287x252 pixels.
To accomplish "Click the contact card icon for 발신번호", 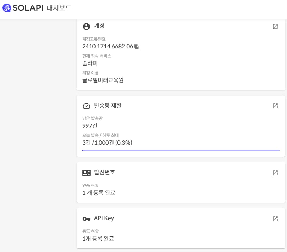I will pyautogui.click(x=86, y=173).
